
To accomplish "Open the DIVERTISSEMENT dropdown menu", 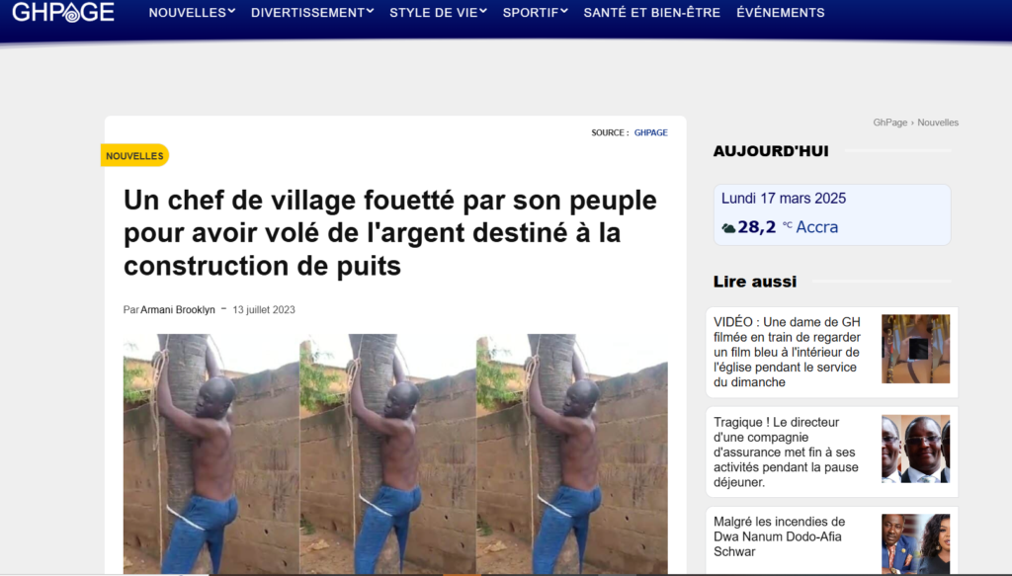I will [x=312, y=12].
